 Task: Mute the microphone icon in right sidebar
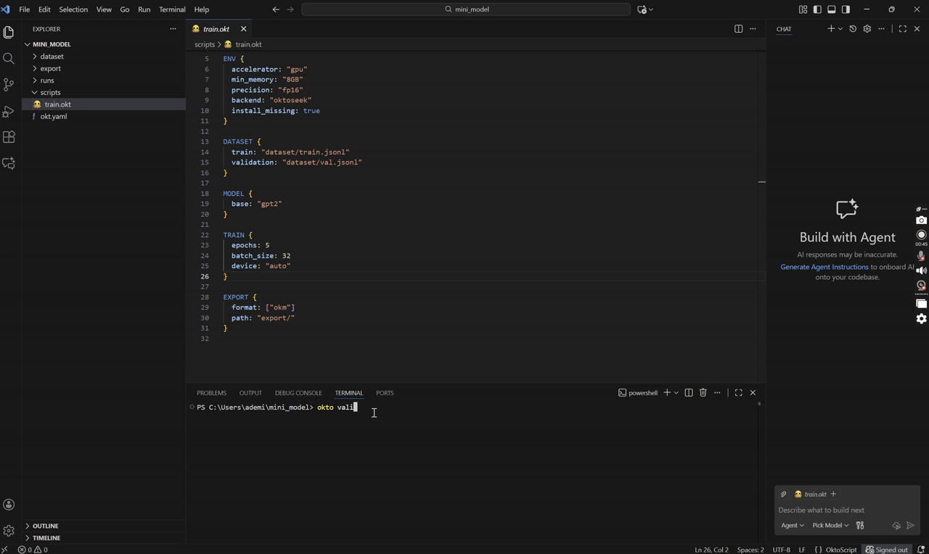click(921, 255)
